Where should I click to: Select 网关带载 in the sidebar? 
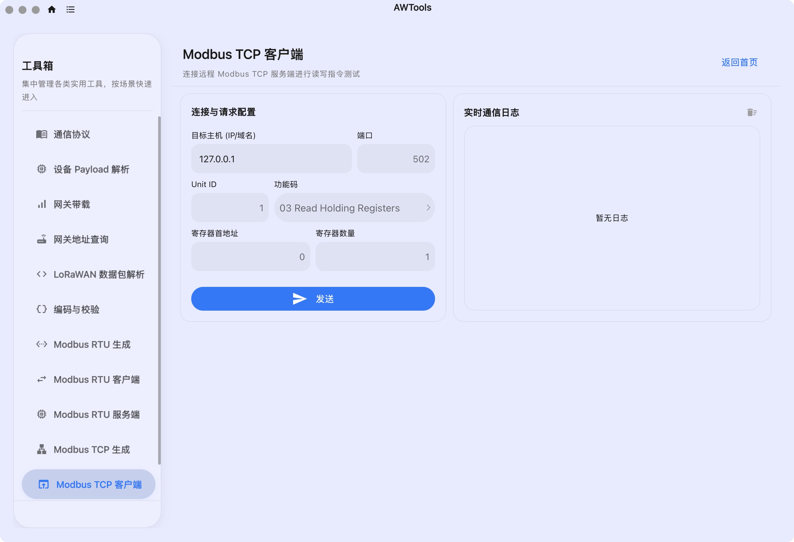coord(88,205)
